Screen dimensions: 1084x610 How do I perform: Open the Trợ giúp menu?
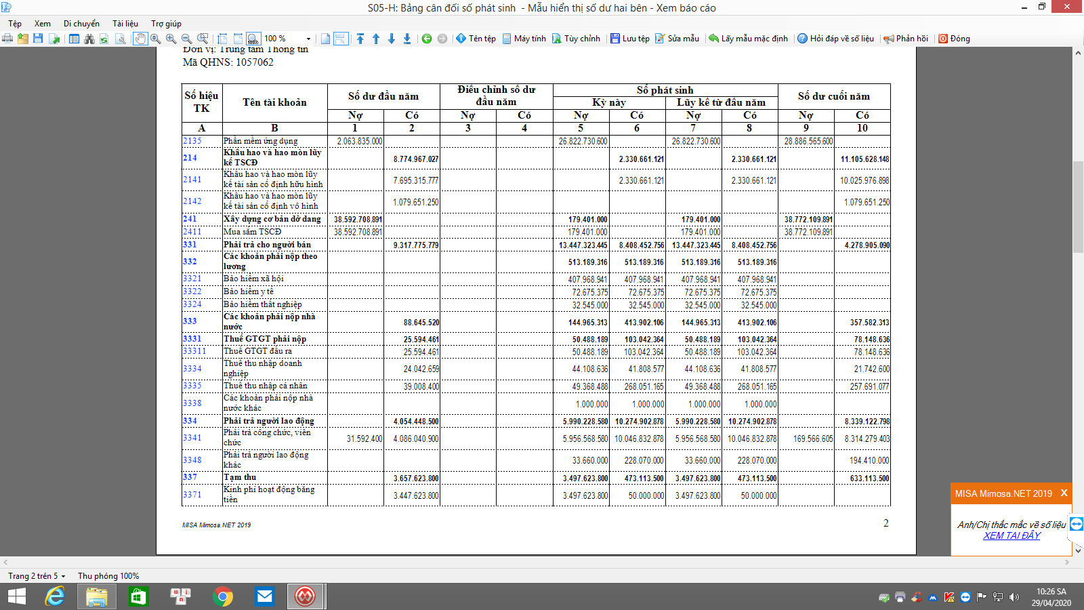click(x=166, y=23)
